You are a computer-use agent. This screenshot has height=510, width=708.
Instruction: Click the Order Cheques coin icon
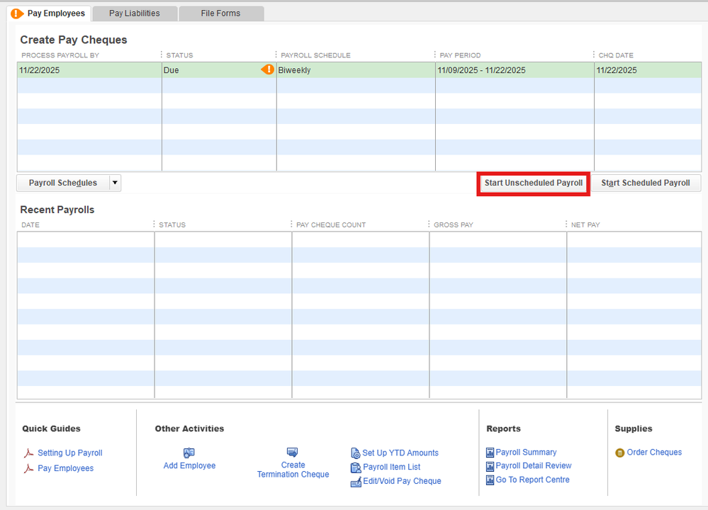[x=620, y=453]
